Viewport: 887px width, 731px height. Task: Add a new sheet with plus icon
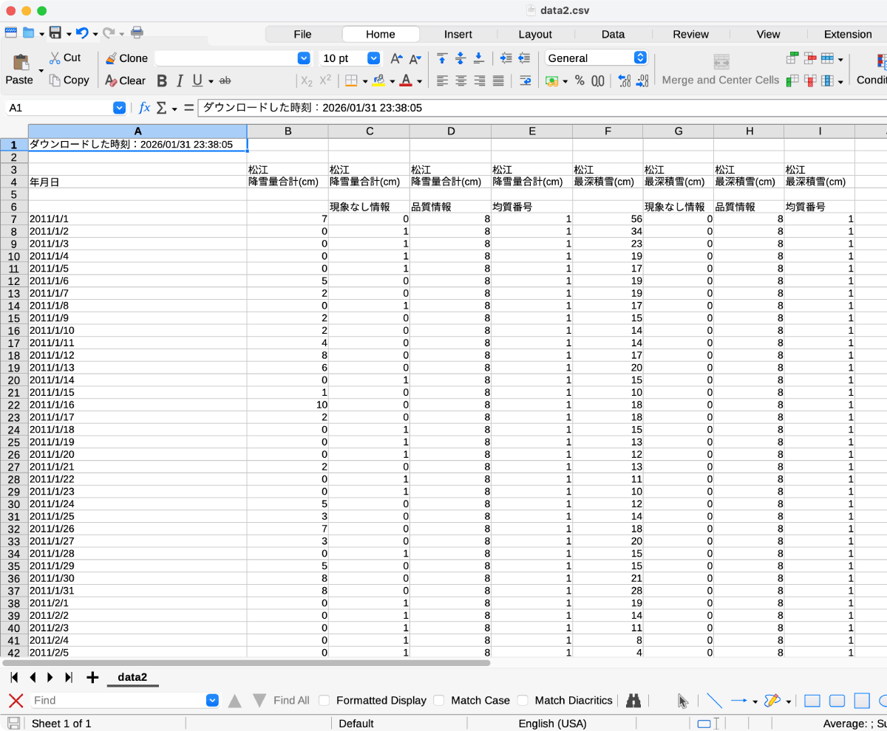pos(92,678)
